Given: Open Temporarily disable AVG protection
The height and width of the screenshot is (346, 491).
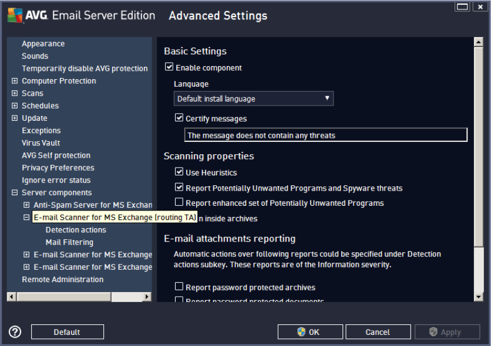Looking at the screenshot, I should [x=85, y=69].
